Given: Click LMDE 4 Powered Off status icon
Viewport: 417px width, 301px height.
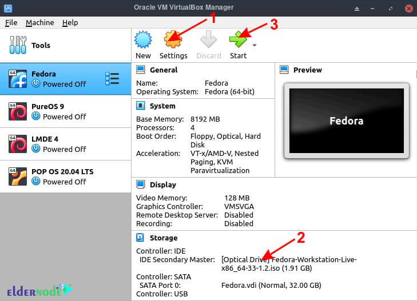Looking at the screenshot, I should pos(35,149).
